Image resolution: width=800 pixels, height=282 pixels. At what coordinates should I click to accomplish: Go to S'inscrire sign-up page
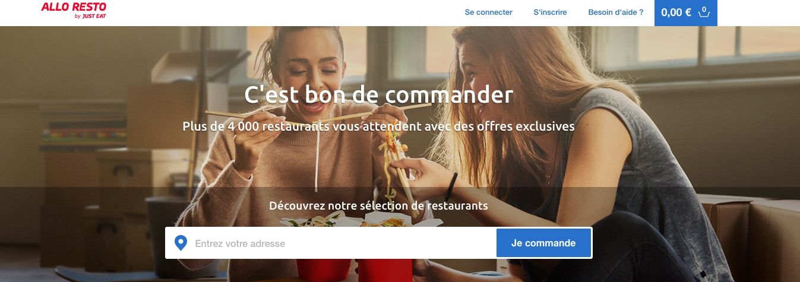coord(550,12)
